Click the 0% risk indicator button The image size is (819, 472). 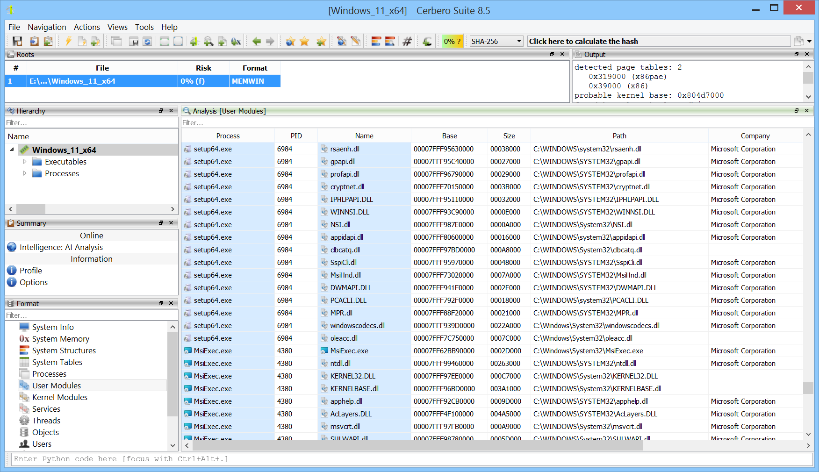click(x=452, y=42)
